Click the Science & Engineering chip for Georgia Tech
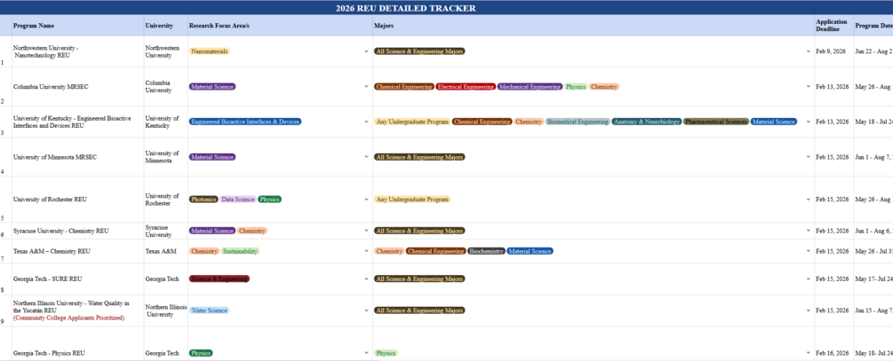This screenshot has height=361, width=893. coord(219,279)
